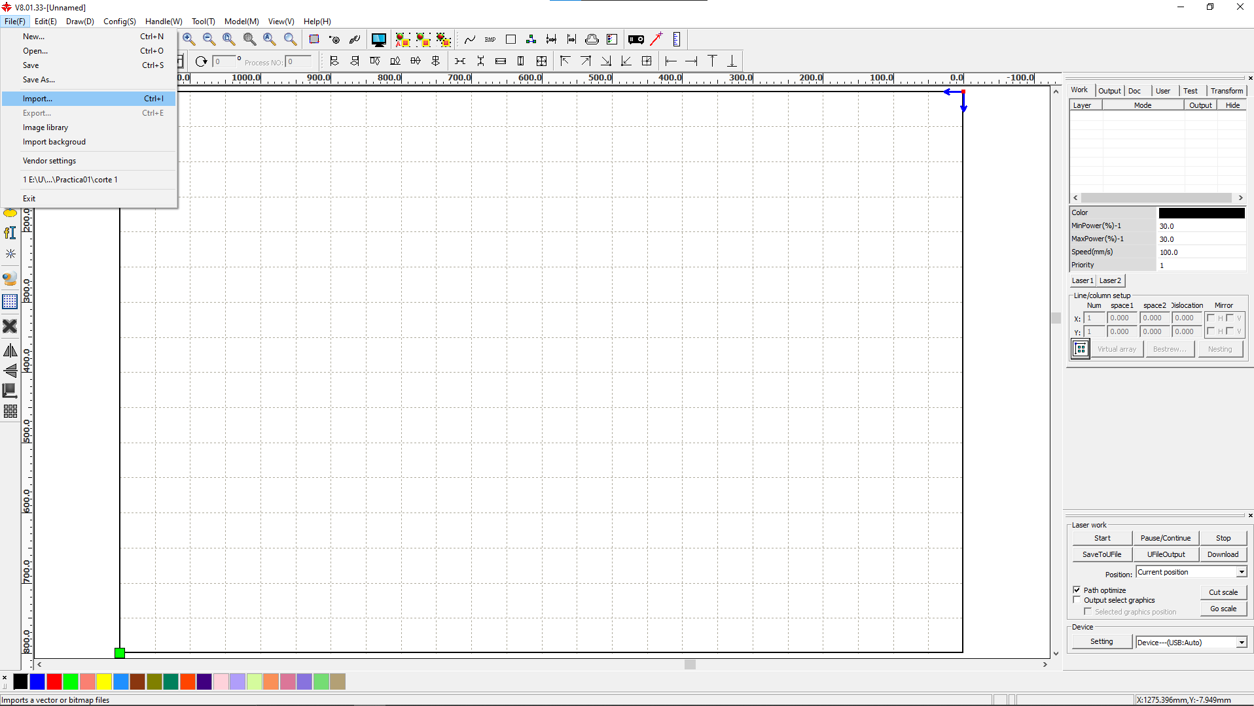Click the curve smooth tool icon
This screenshot has width=1254, height=706.
[470, 40]
